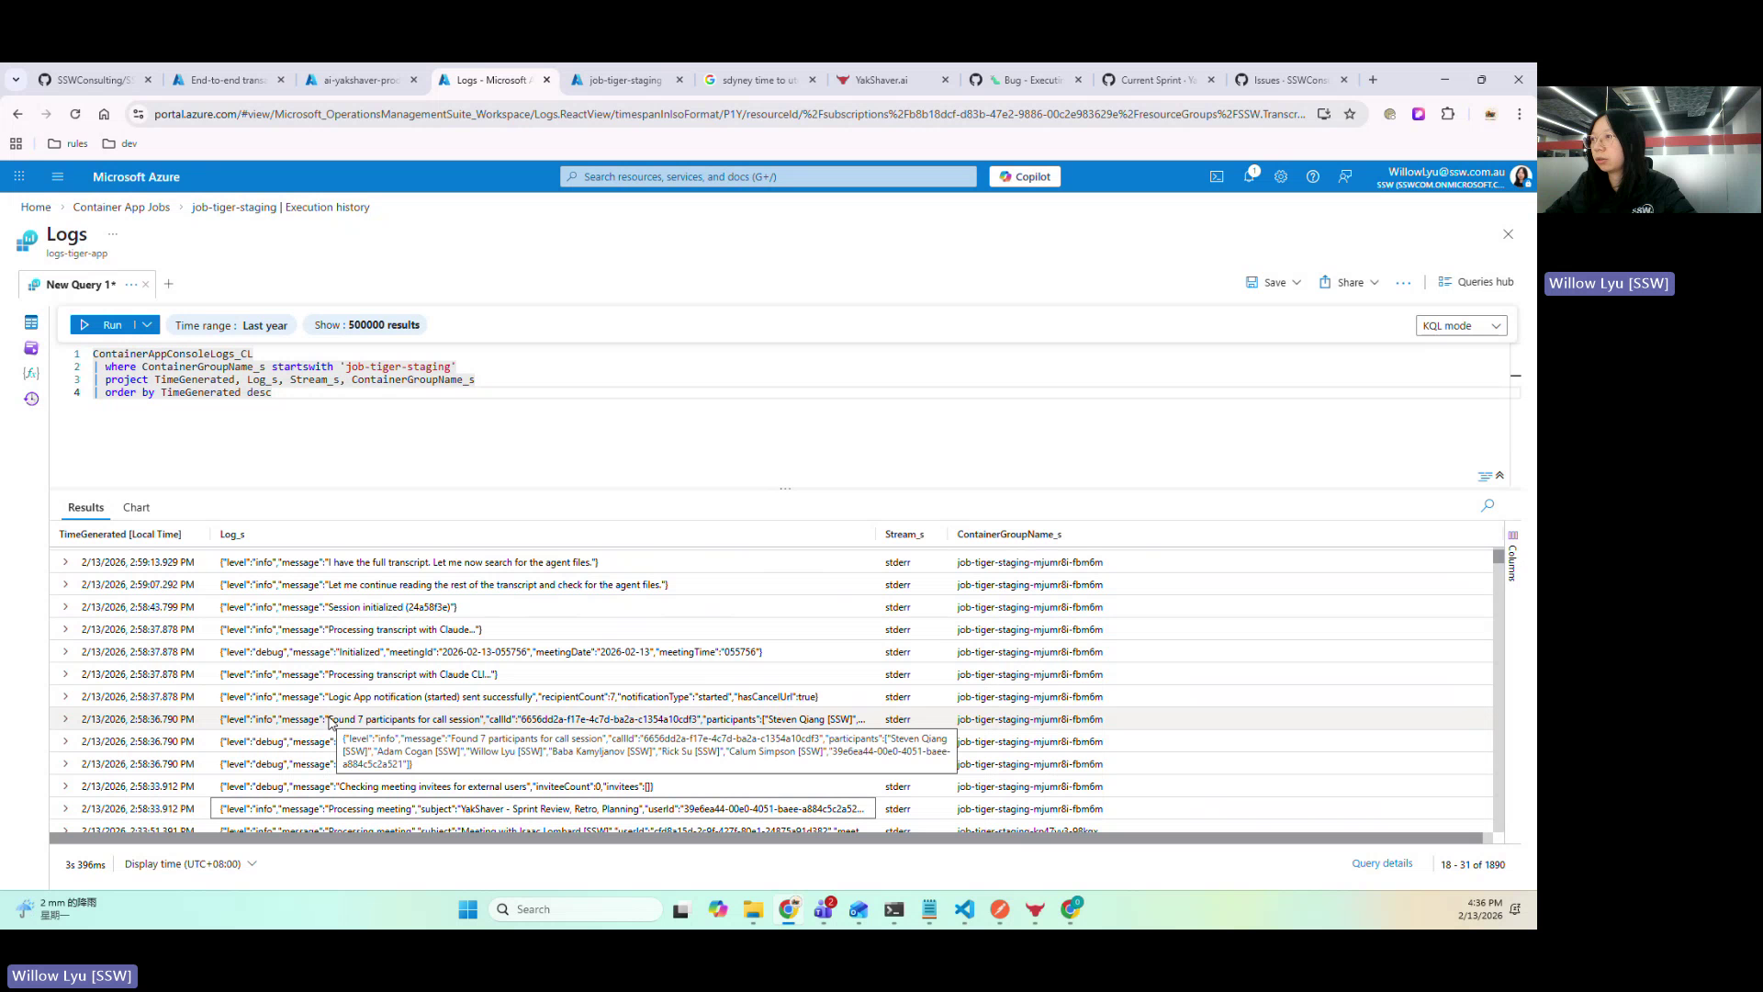Open the Tables panel in the Logs sidebar
Screen dimensions: 1763x992
[x=31, y=322]
